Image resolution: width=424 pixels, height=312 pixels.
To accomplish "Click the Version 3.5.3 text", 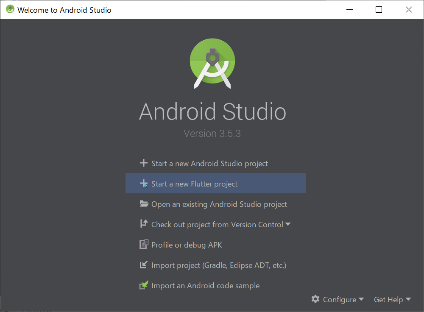I will coord(212,134).
